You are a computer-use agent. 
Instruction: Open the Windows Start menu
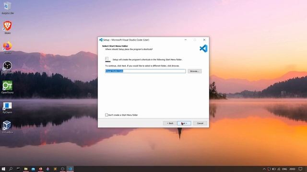click(3, 169)
